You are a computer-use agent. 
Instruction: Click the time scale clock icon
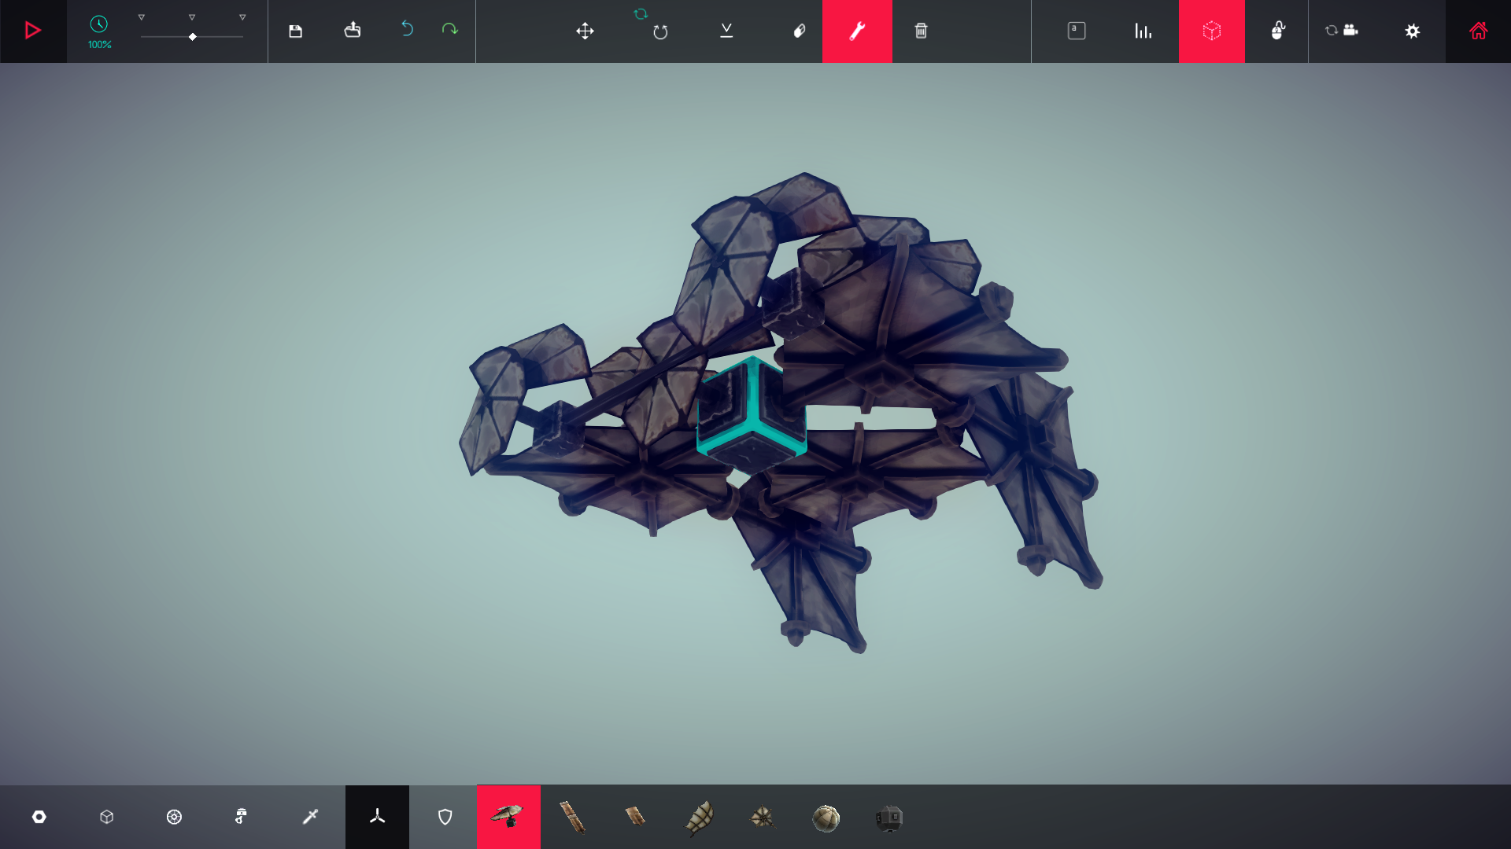point(98,24)
